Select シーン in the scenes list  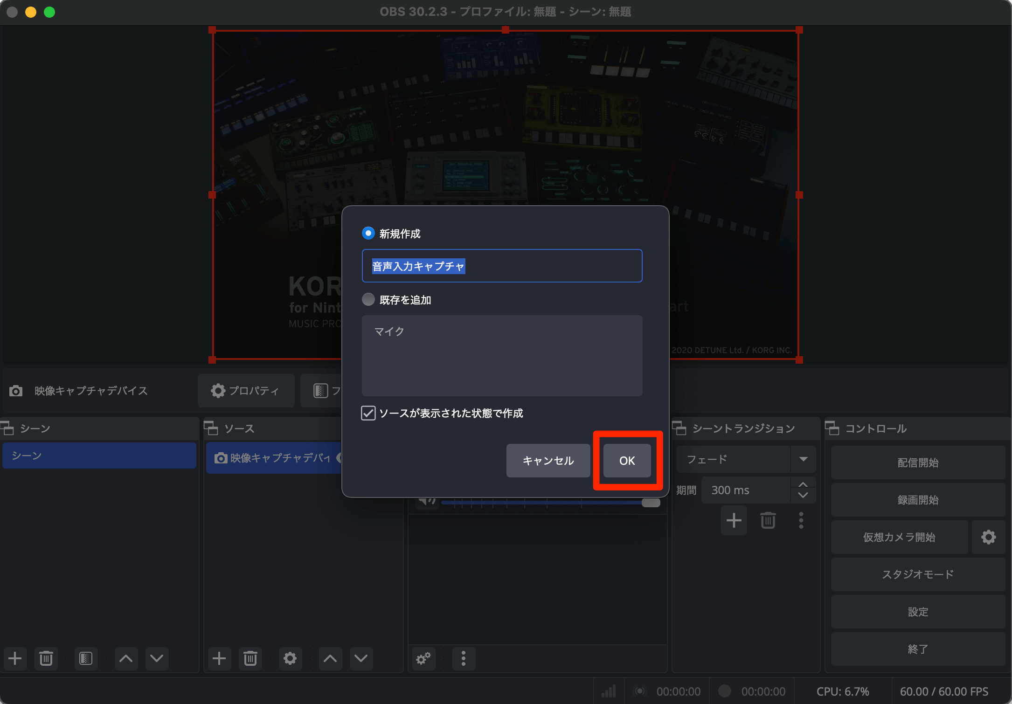point(99,456)
